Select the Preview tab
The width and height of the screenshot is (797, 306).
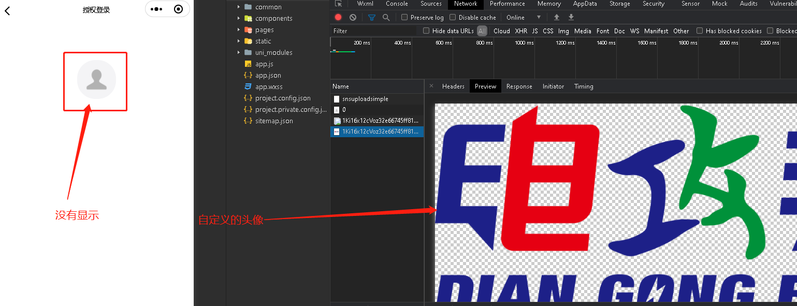coord(485,86)
